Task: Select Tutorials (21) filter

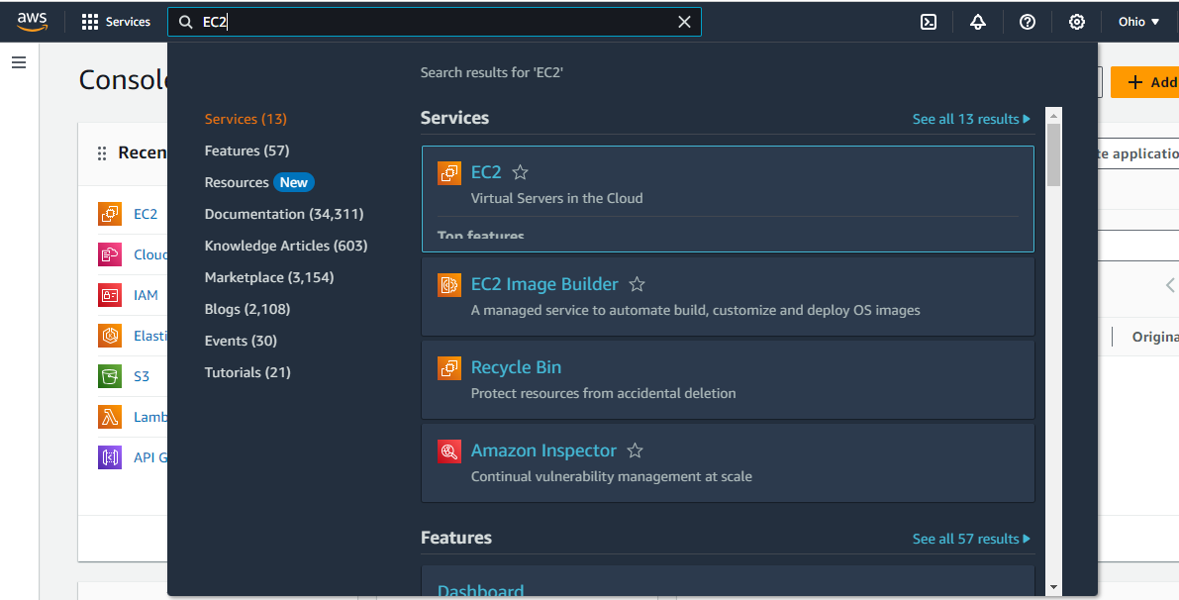Action: point(247,372)
